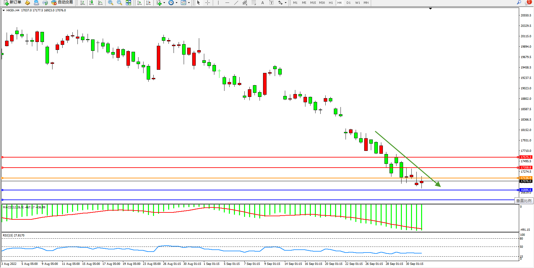This screenshot has height=268, width=534.
Task: Click the 新订单 (New Order) button
Action: click(13, 3)
